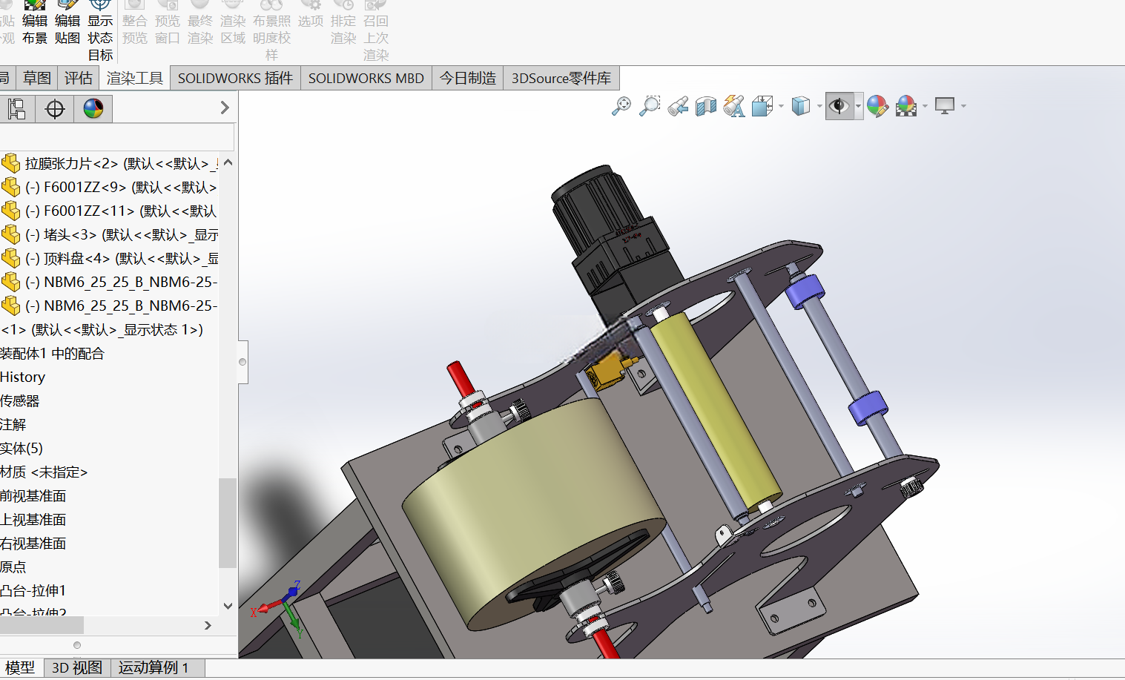Toggle the feature panel collapse handle
Image resolution: width=1125 pixels, height=680 pixels.
pyautogui.click(x=243, y=362)
